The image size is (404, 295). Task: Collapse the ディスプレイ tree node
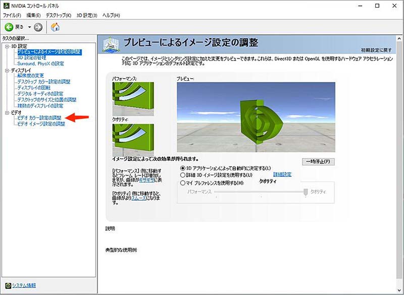point(7,70)
